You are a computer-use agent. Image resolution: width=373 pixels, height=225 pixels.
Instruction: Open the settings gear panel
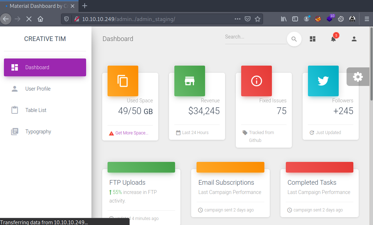tap(358, 77)
